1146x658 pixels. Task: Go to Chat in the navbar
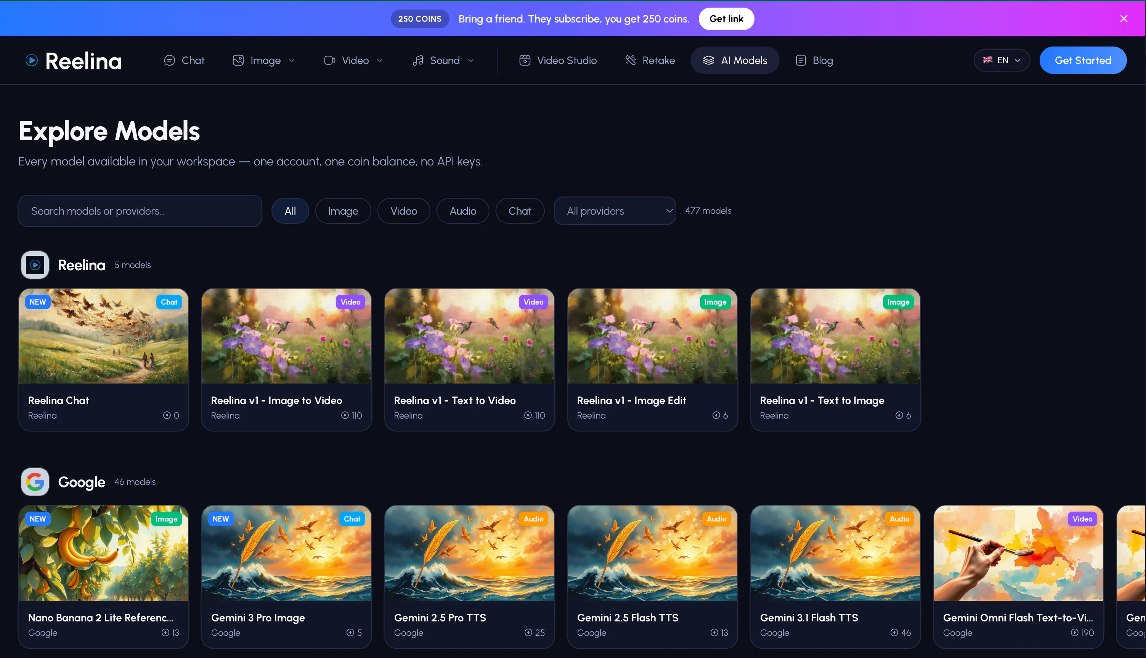pyautogui.click(x=185, y=60)
